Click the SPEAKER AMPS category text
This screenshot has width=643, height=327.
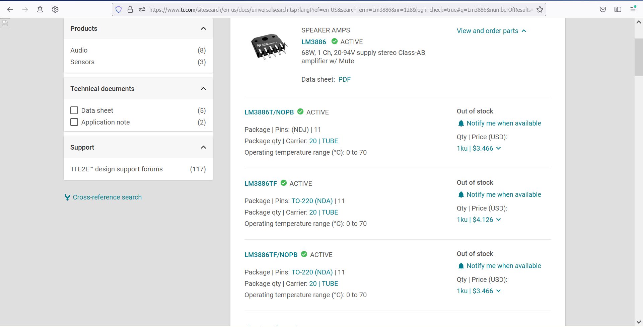326,30
